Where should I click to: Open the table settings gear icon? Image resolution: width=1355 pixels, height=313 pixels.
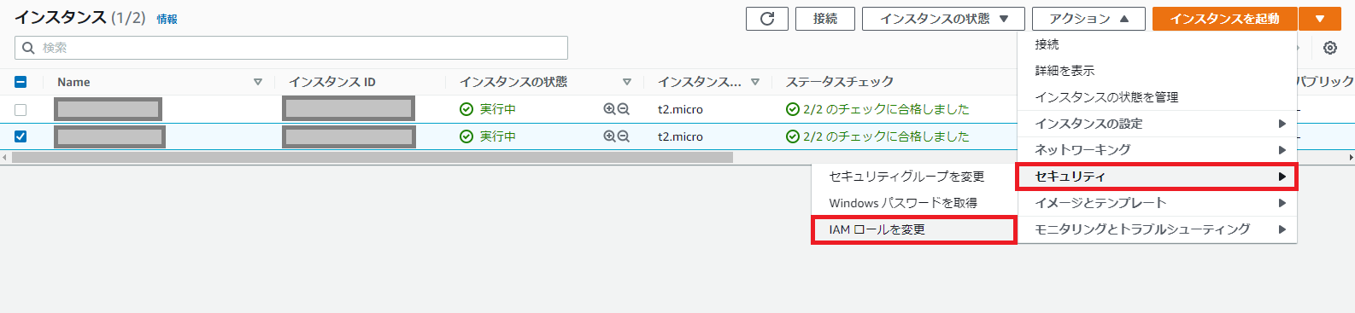[x=1330, y=48]
